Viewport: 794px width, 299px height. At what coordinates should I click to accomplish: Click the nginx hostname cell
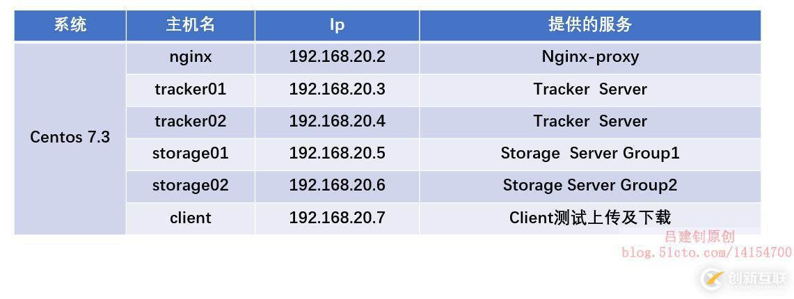point(190,57)
